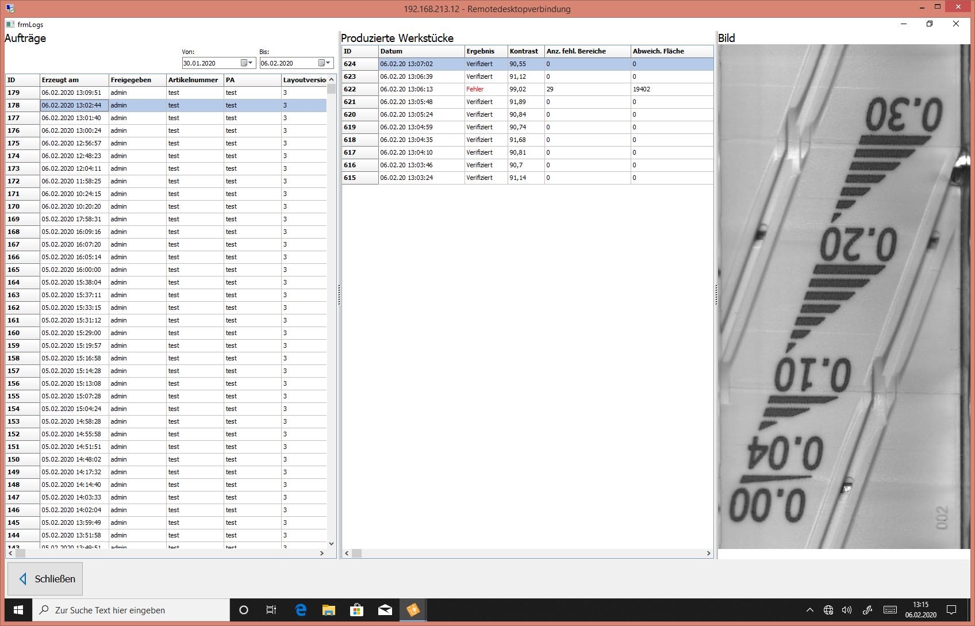Click the Windows Start button
This screenshot has width=975, height=626.
(18, 610)
